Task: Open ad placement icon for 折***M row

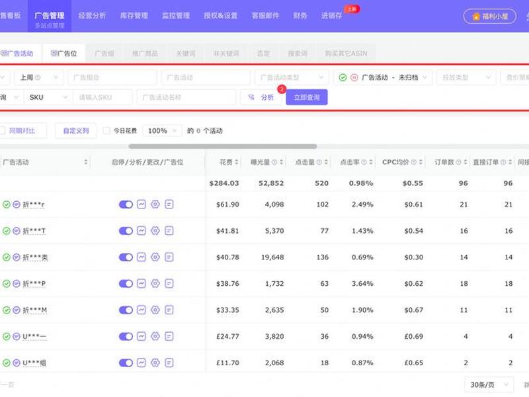Action: pos(169,310)
